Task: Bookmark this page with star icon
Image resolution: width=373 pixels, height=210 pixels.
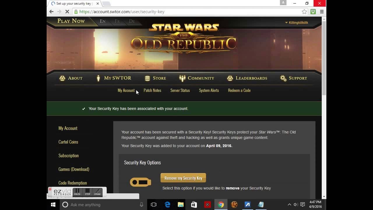Action: click(x=304, y=12)
